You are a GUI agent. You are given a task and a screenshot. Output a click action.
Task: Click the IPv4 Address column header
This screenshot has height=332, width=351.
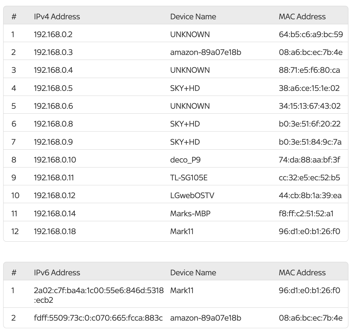pos(57,17)
